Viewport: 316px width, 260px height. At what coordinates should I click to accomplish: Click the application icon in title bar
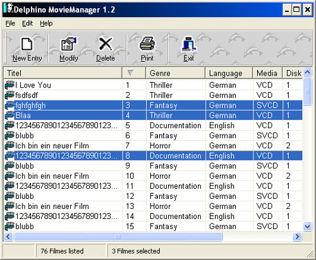click(8, 9)
